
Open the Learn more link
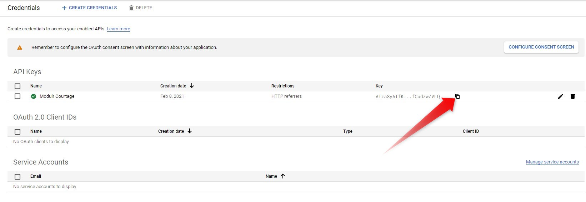[x=118, y=29]
